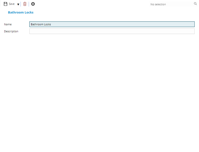The width and height of the screenshot is (199, 152).
Task: Click the Description field label
Action: pyautogui.click(x=11, y=31)
